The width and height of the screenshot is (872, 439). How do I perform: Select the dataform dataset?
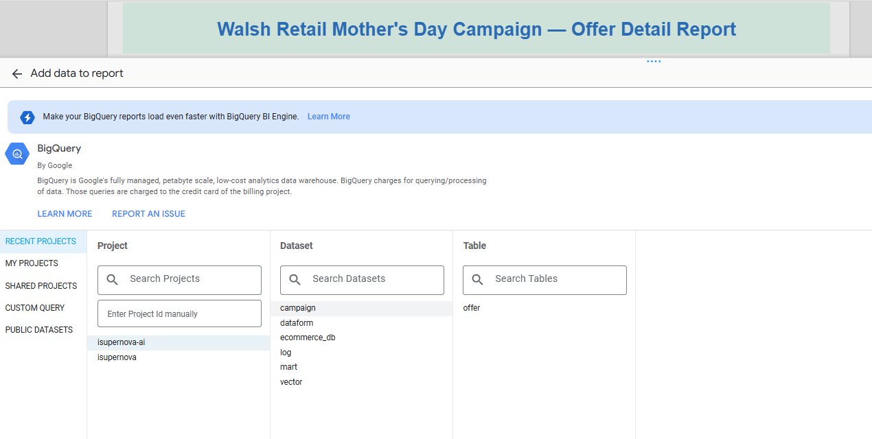[361, 323]
